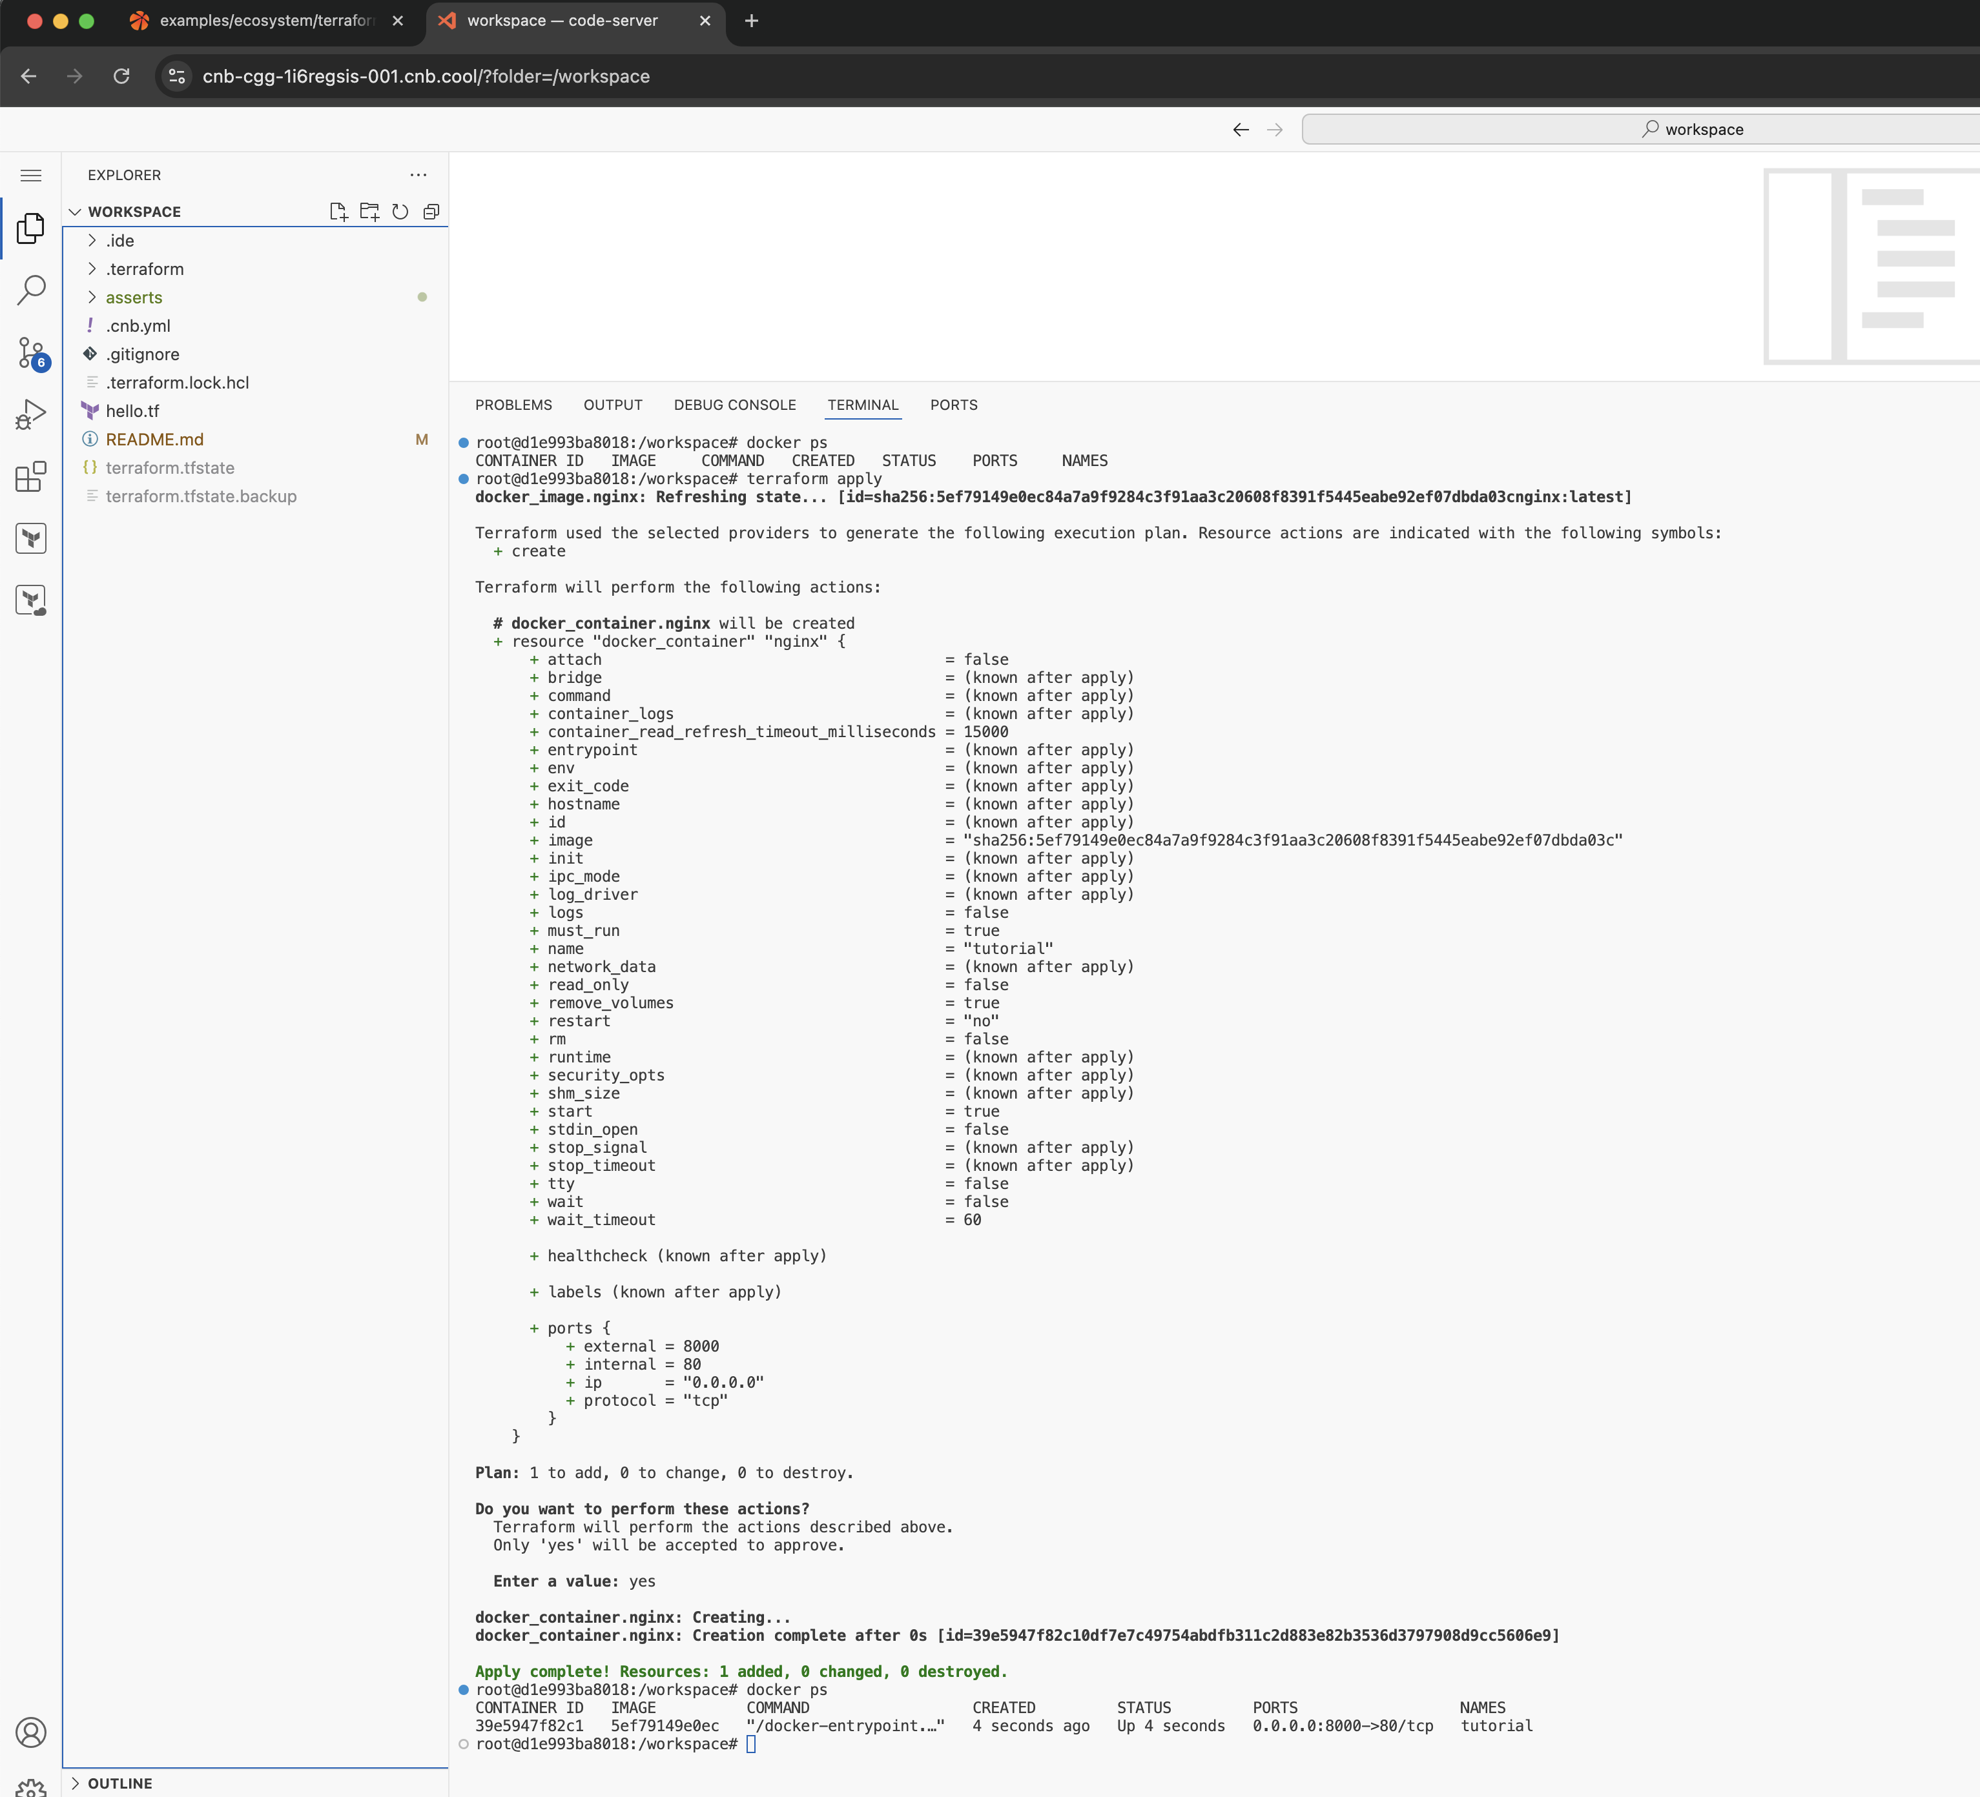Open hello.tf in the editor
The image size is (1980, 1797).
tap(134, 411)
